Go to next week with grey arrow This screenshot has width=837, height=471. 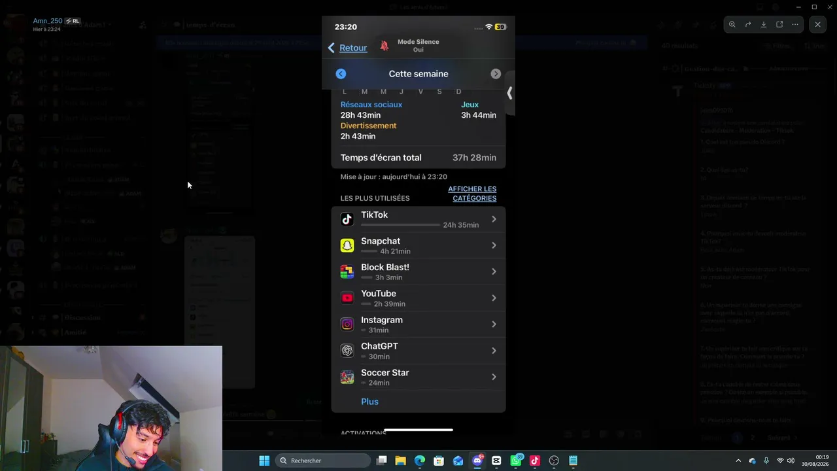tap(496, 74)
